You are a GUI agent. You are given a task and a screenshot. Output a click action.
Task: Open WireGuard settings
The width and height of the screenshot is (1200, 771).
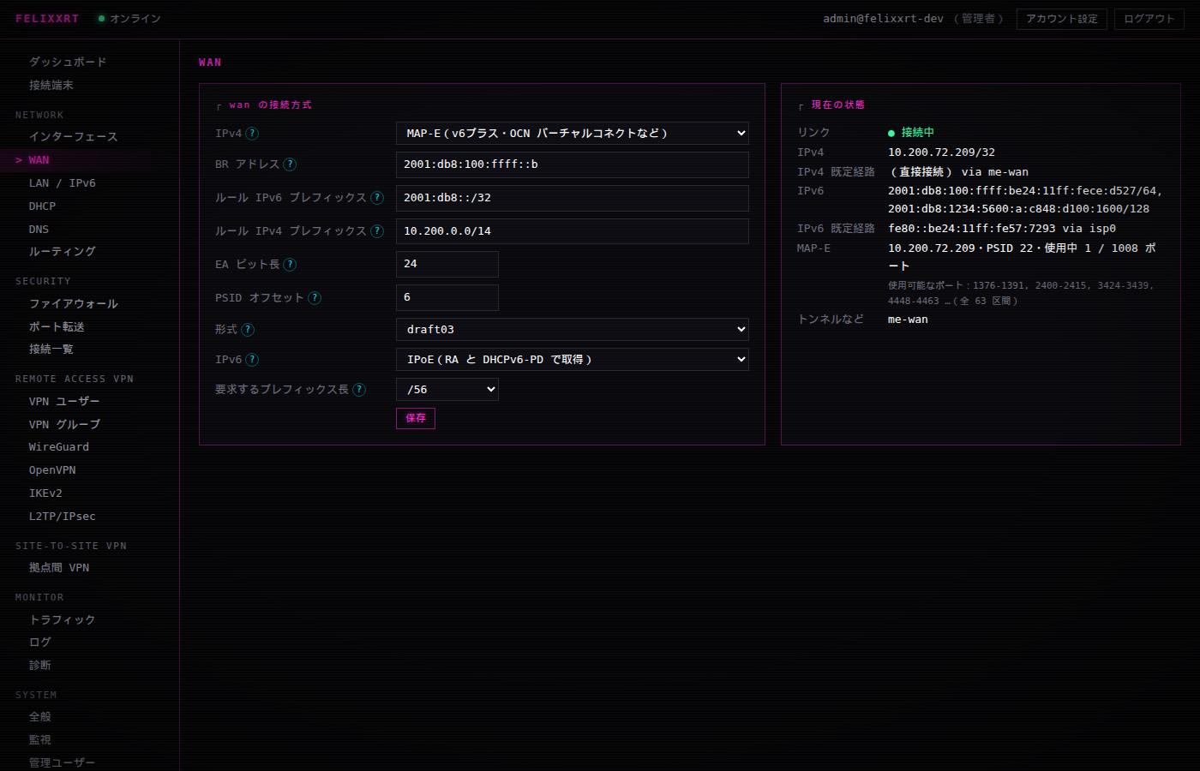tap(59, 447)
